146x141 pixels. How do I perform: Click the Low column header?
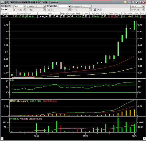[x=86, y=14]
